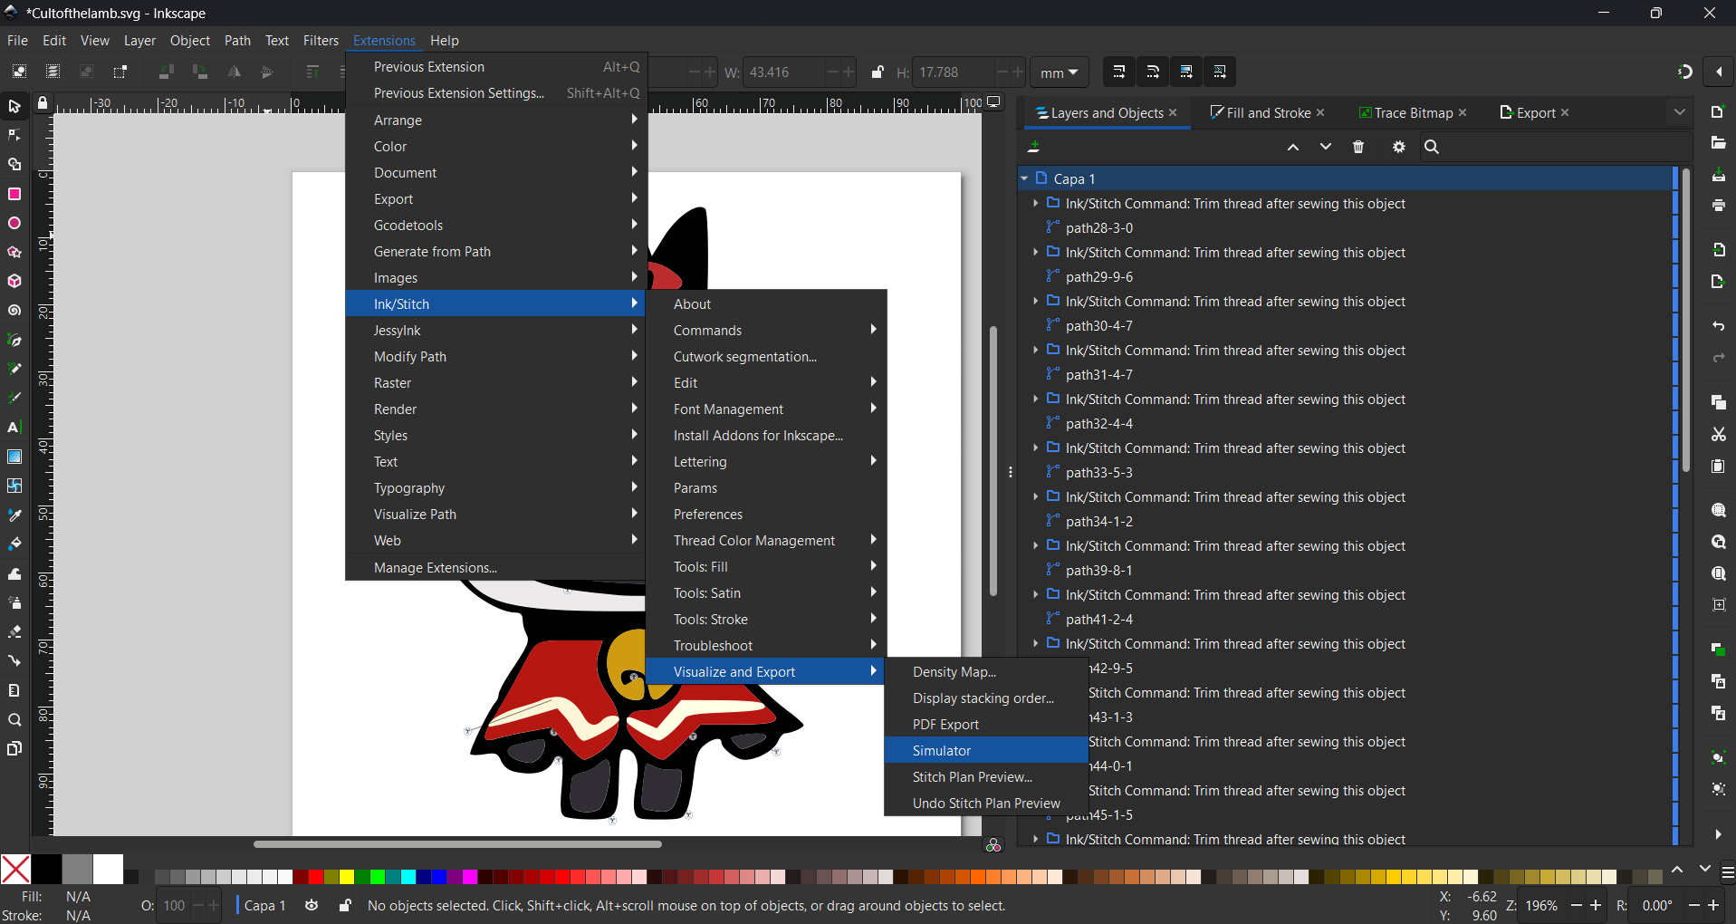Toggle width/height ratio lock
Image resolution: width=1736 pixels, height=924 pixels.
click(x=877, y=72)
